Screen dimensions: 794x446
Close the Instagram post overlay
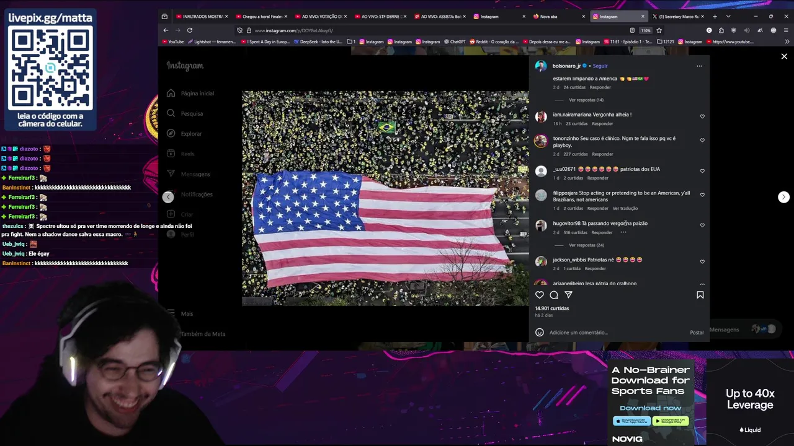click(784, 56)
